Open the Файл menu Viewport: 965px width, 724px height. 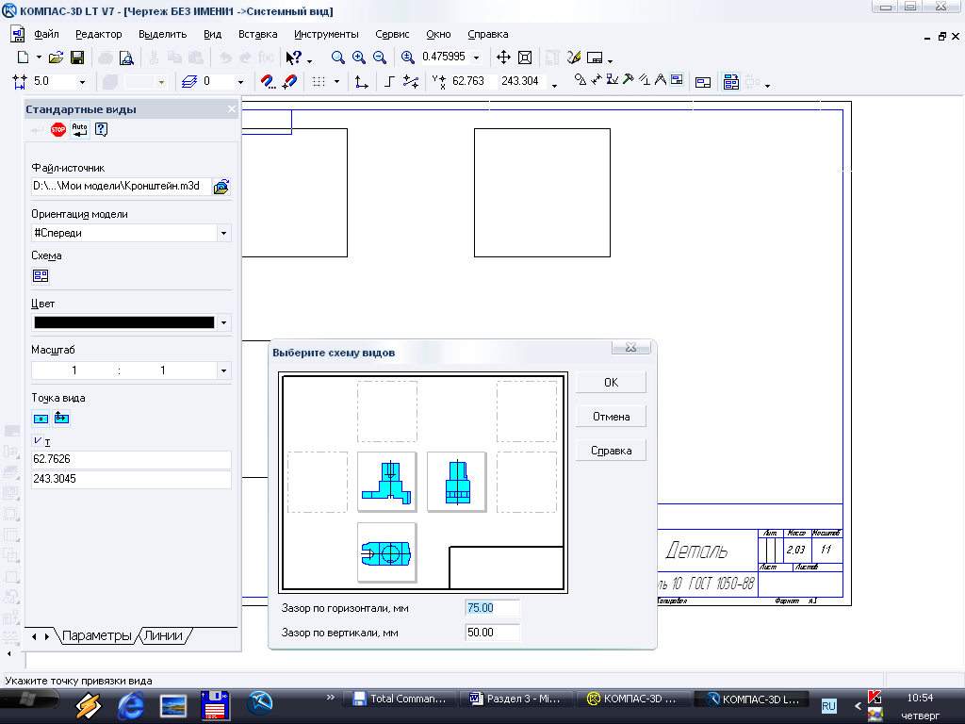coord(46,35)
